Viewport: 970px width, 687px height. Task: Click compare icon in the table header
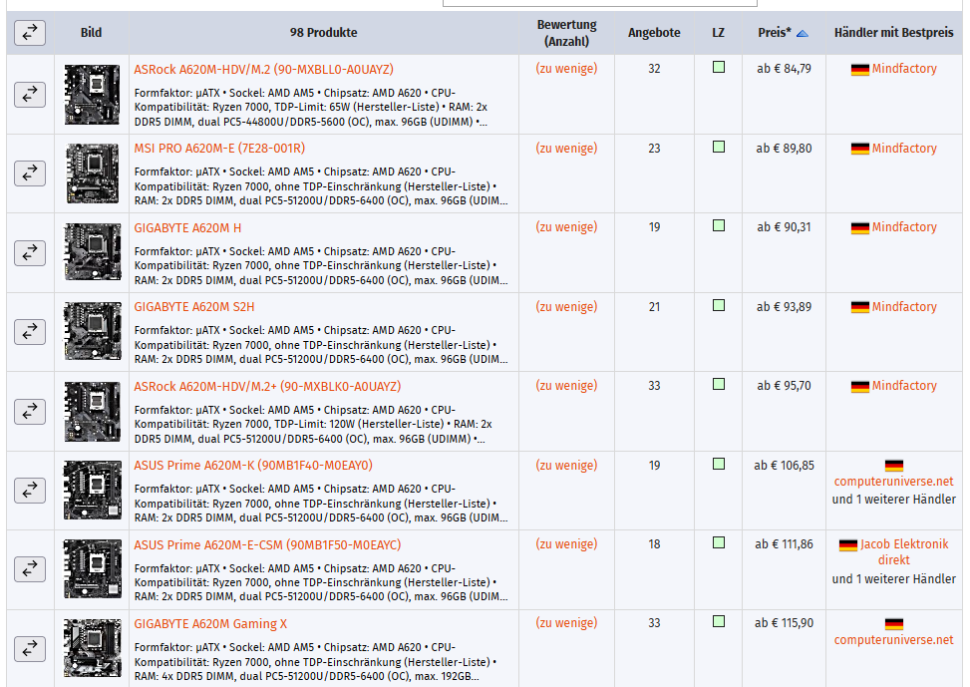pyautogui.click(x=30, y=33)
